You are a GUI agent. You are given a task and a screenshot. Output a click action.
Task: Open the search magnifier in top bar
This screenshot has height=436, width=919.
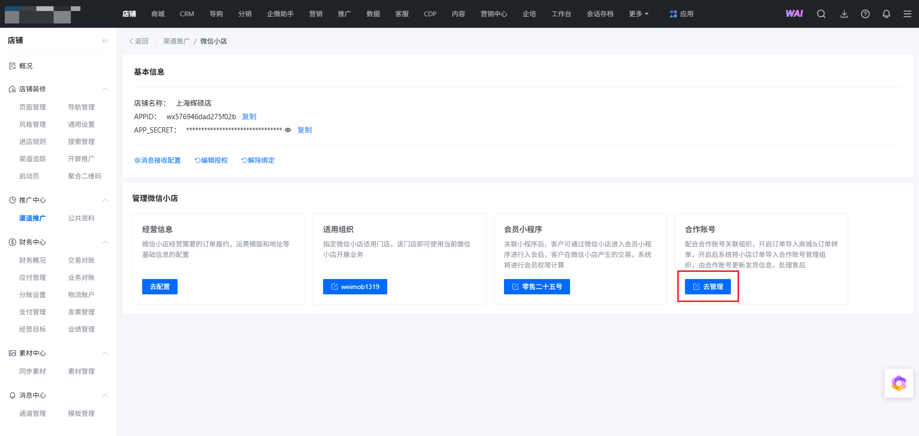click(821, 14)
